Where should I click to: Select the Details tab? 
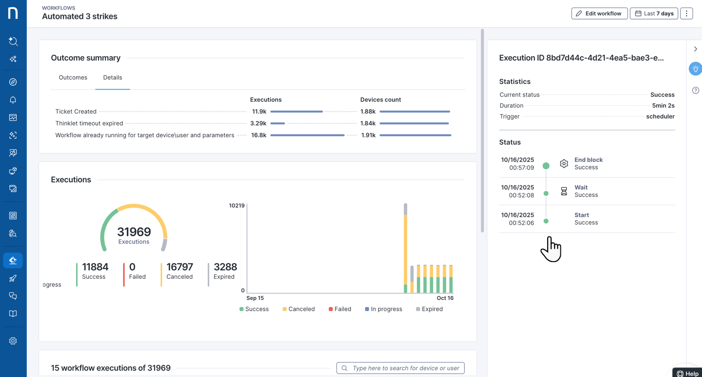pyautogui.click(x=112, y=78)
